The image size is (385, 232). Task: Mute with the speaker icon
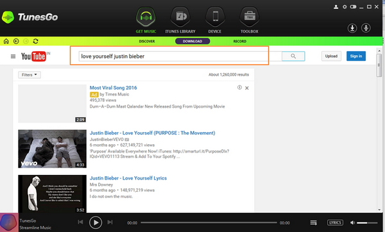[352, 222]
